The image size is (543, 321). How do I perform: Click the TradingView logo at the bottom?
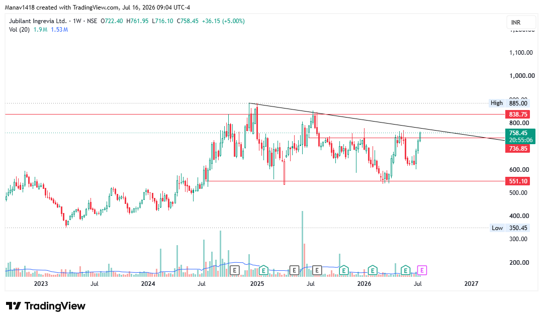(46, 306)
